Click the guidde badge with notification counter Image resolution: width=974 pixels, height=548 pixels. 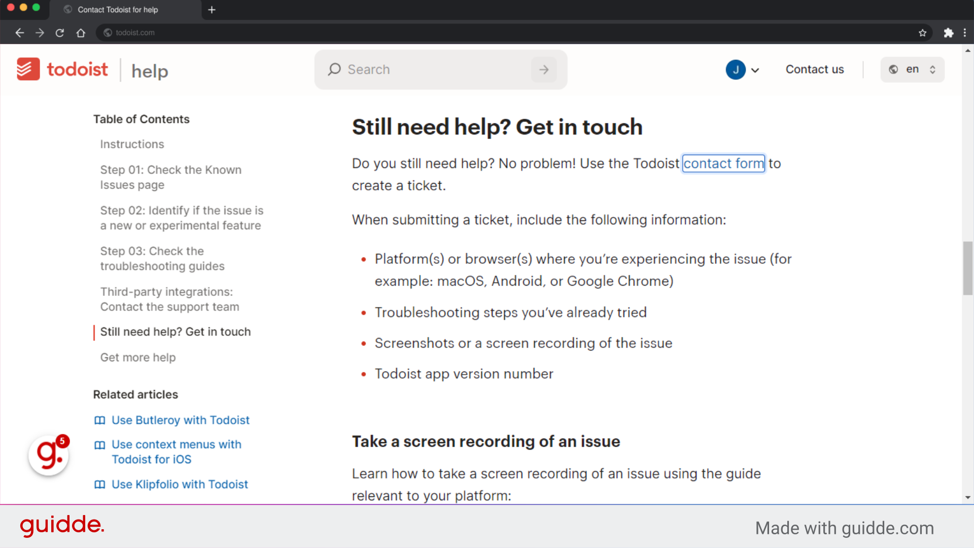pos(48,455)
